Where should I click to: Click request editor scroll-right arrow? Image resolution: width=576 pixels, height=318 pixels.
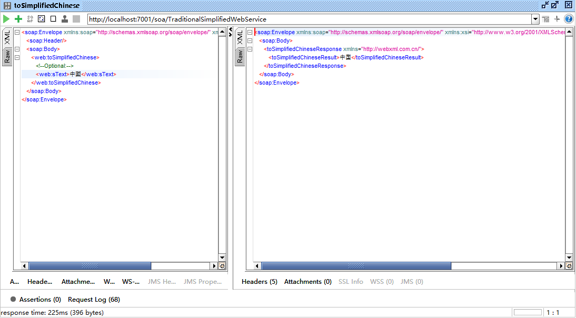pyautogui.click(x=214, y=266)
